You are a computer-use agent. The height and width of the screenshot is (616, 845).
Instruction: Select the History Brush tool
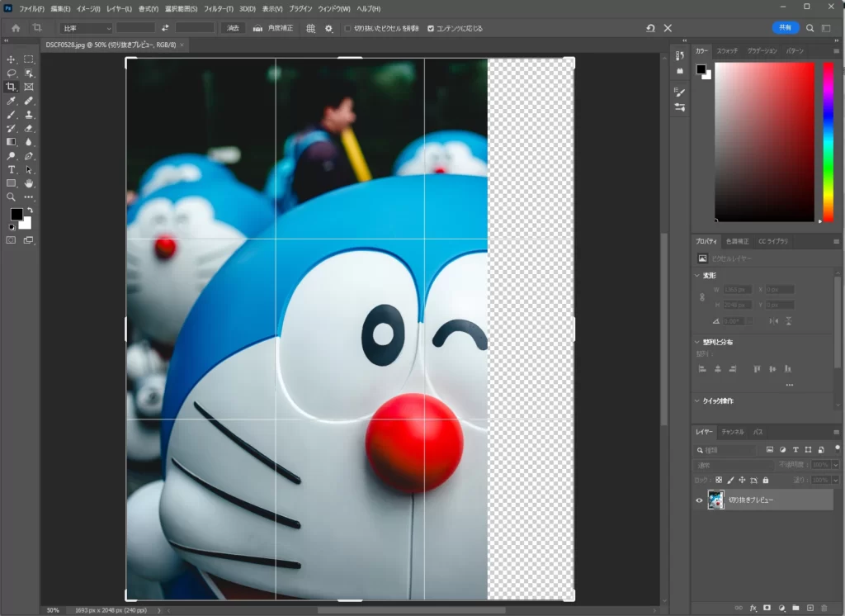tap(11, 128)
